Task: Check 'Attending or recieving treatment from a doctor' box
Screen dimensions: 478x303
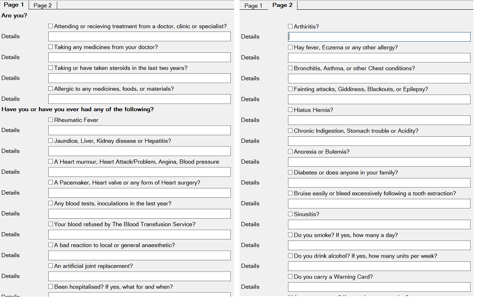Action: point(51,26)
